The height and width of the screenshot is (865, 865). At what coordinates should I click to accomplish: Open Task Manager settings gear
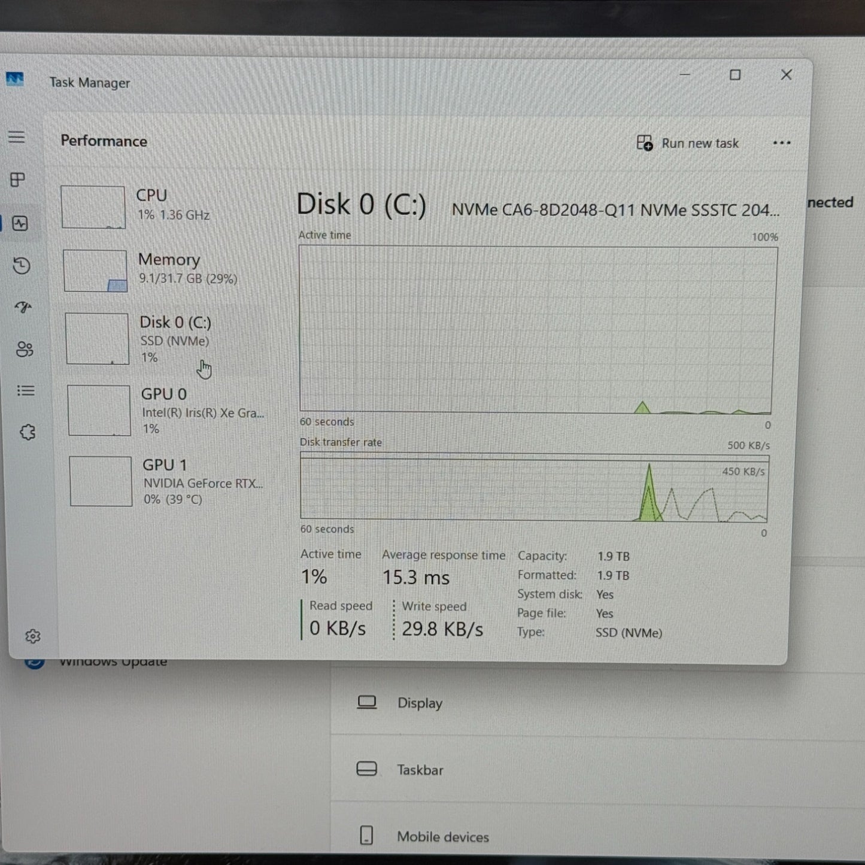tap(33, 636)
